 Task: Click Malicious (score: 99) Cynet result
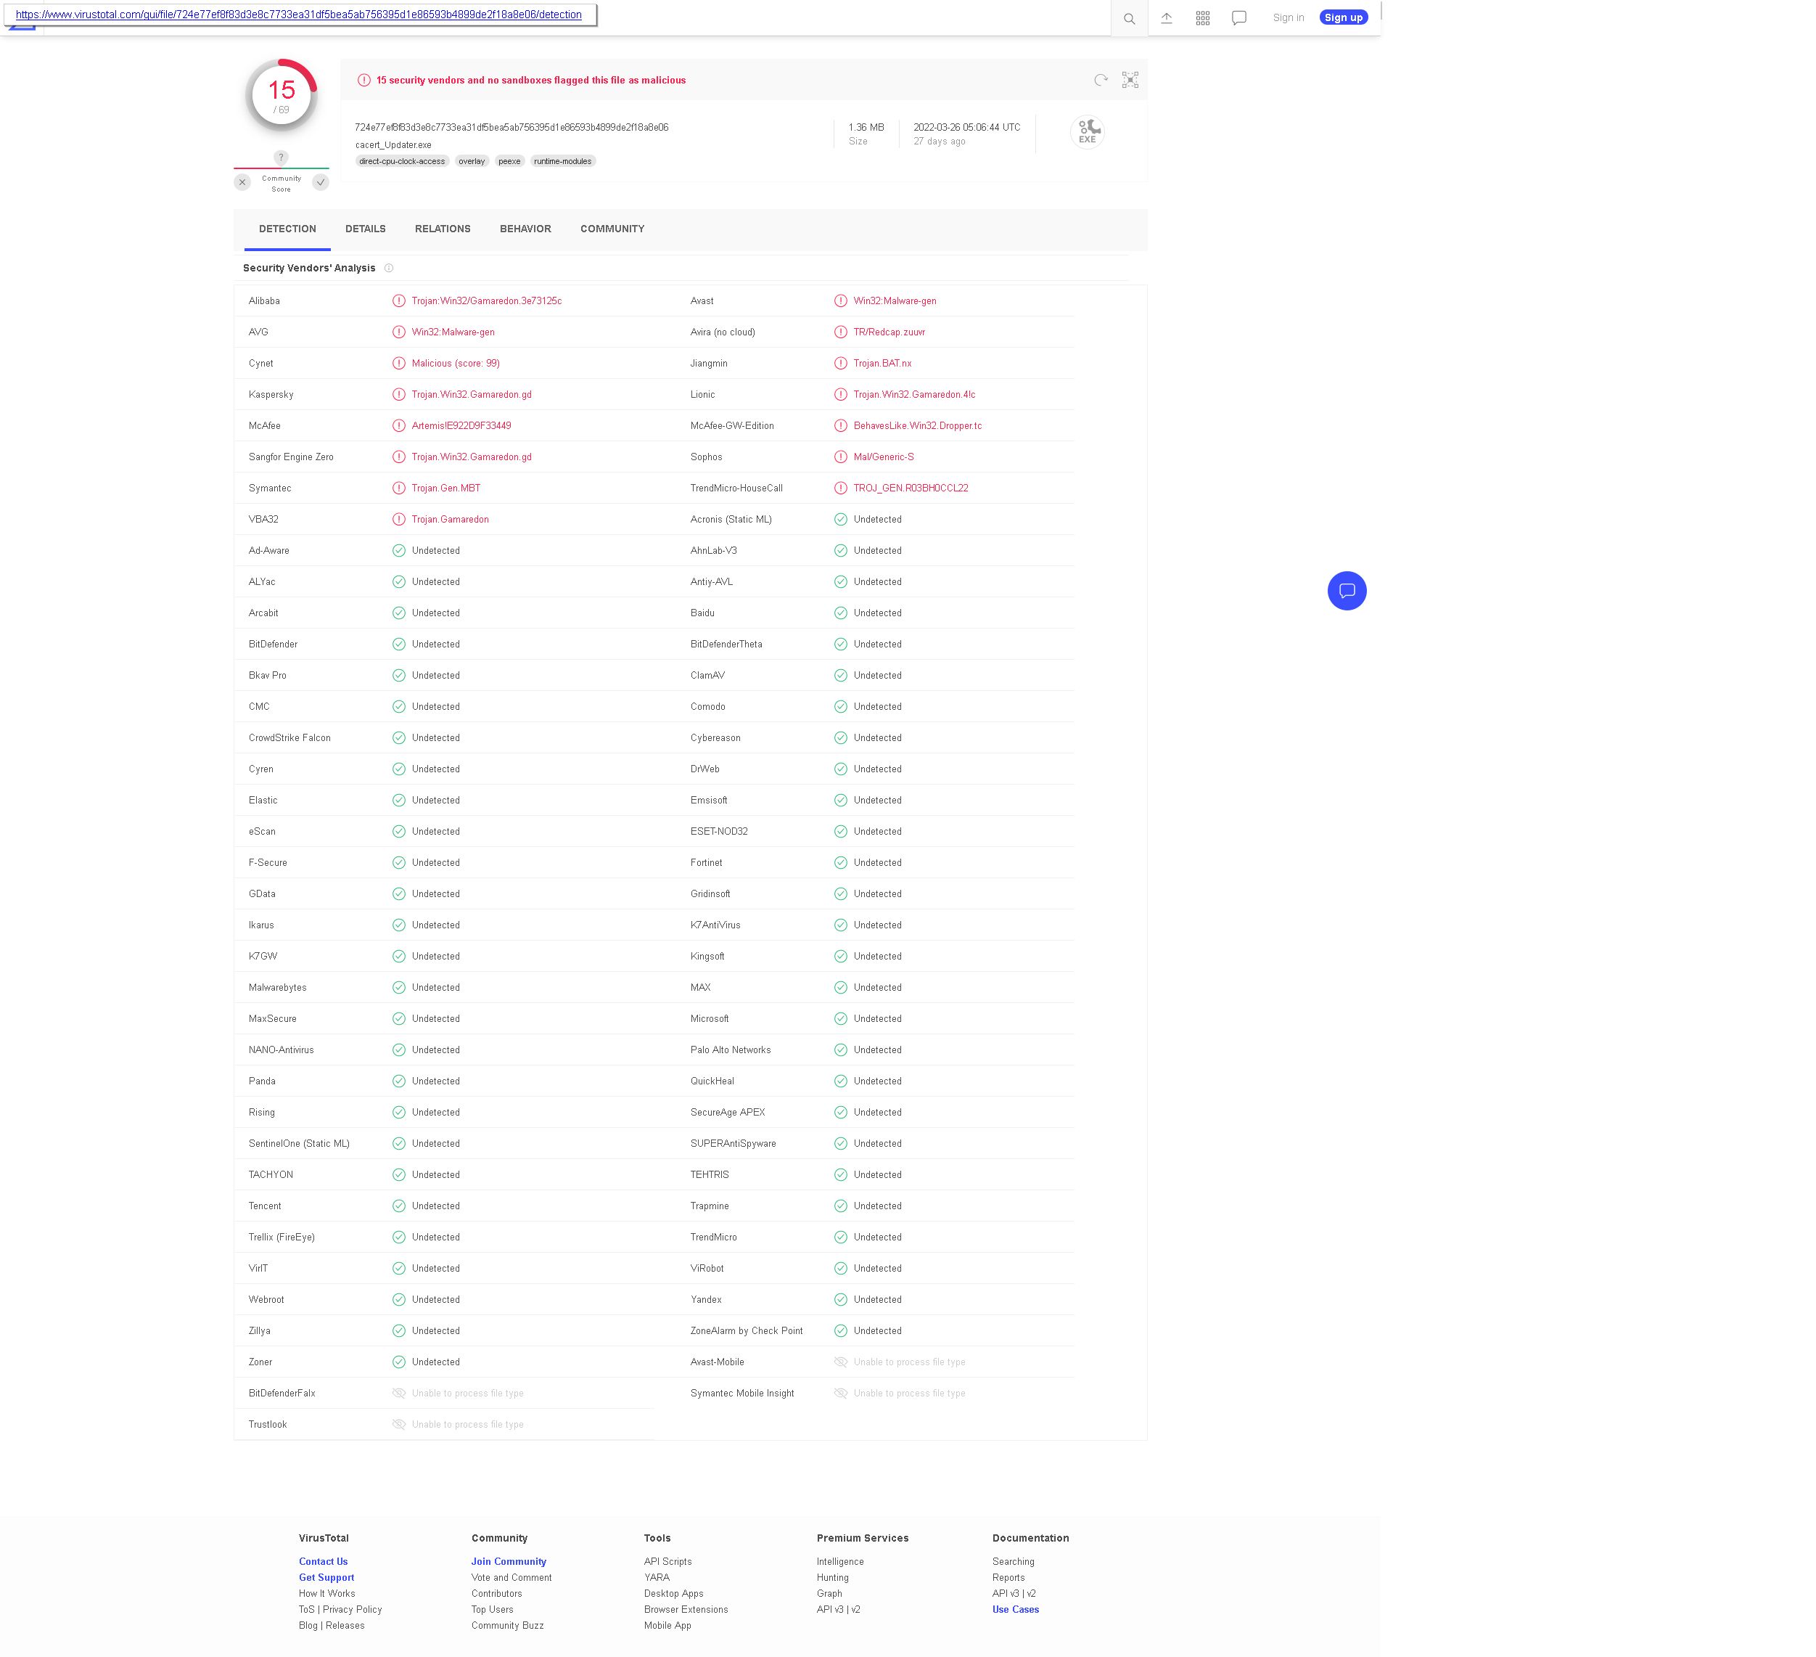(456, 363)
